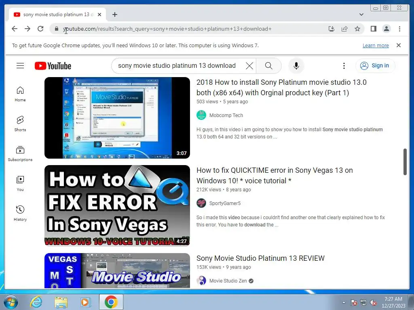Viewport: 414px width, 310px height.
Task: Reload the YouTube results page
Action: click(x=40, y=29)
